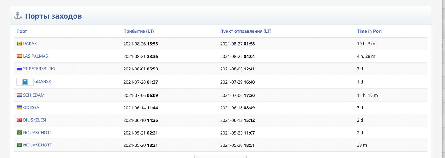Click the button below the ports table

click(x=220, y=156)
